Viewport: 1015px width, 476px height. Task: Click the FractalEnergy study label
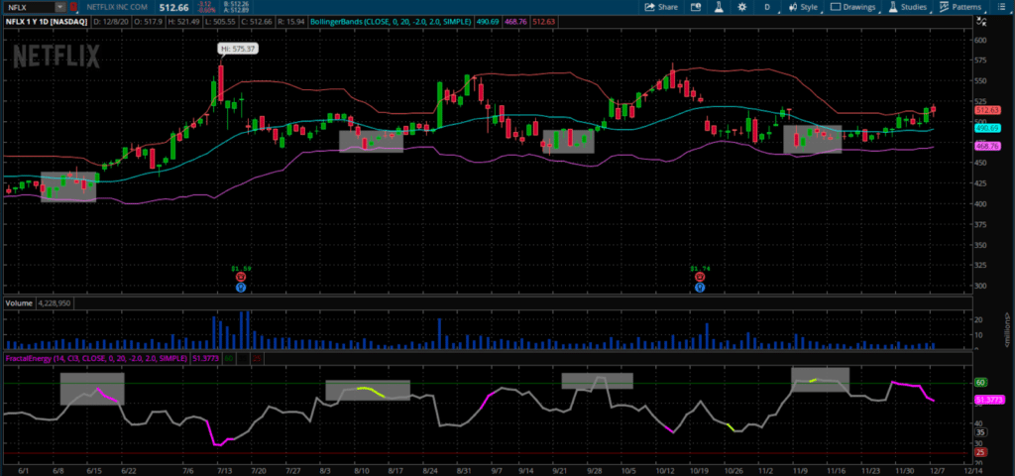tap(97, 357)
